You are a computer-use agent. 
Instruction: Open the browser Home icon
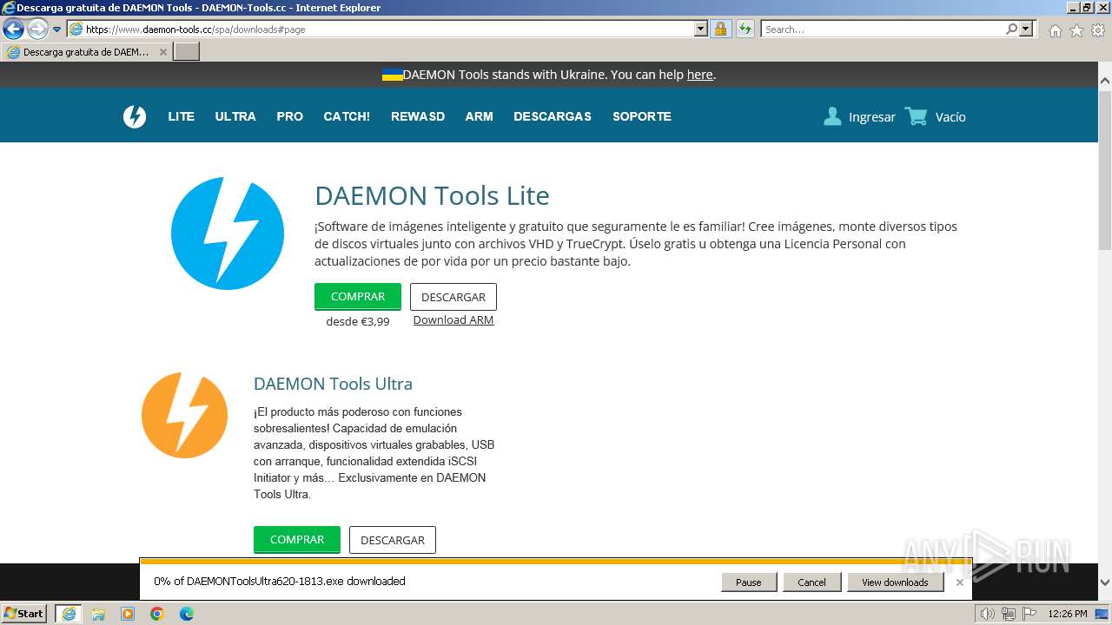[x=1055, y=30]
